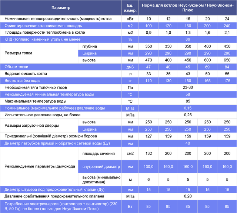Select firebox height value '470'
Screen dimensions: 237x213
[x=148, y=60]
